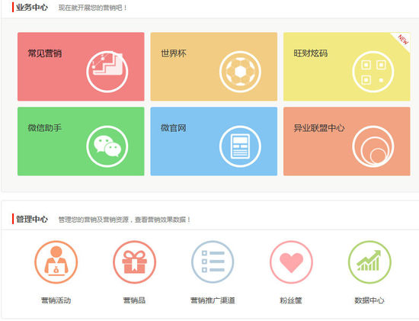Open the 粉丝筐 text link
The height and width of the screenshot is (321, 419).
coord(291,300)
